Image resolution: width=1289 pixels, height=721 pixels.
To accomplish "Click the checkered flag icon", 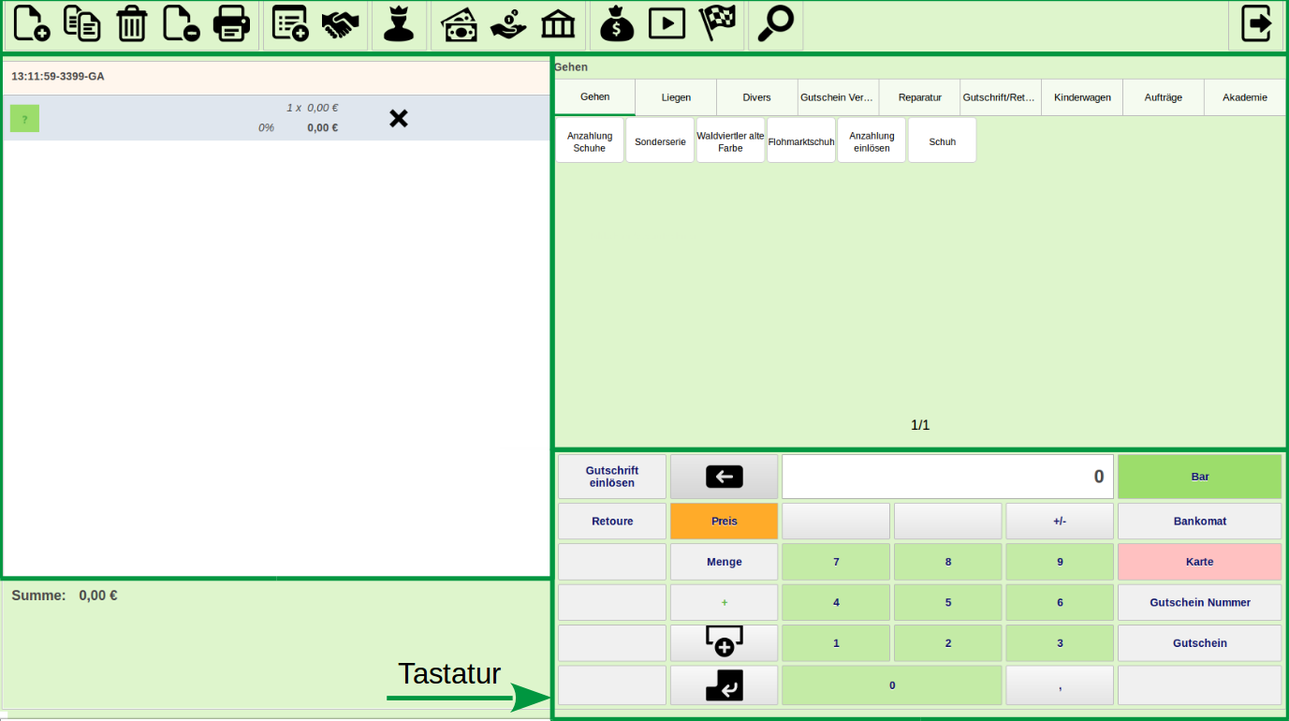I will pyautogui.click(x=717, y=24).
